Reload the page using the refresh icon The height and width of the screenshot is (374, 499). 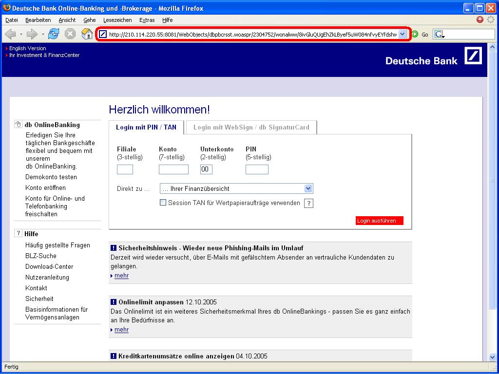point(54,34)
